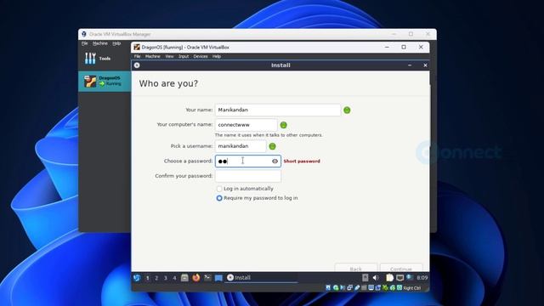Open Machine menu in VirtualBox Manager

(x=100, y=43)
